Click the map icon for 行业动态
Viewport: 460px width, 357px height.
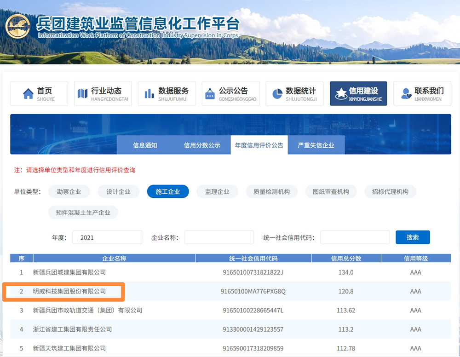(x=82, y=94)
